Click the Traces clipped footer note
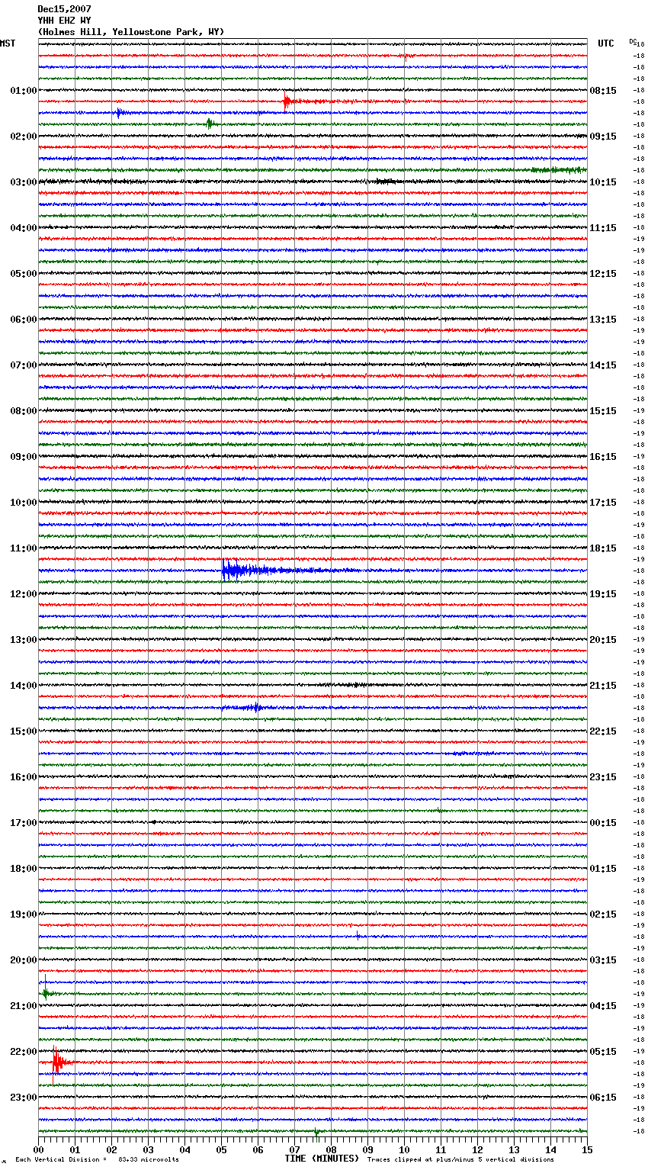The width and height of the screenshot is (648, 1170). 460,1160
